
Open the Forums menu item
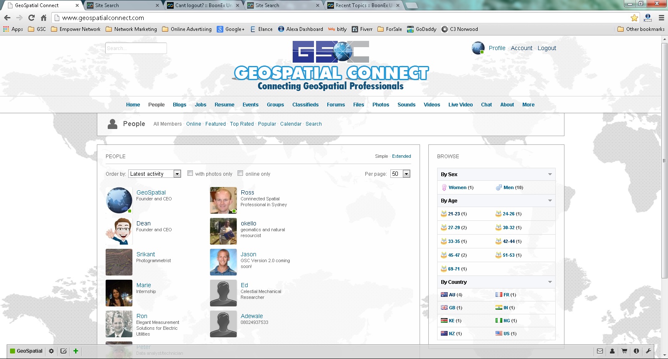click(336, 105)
